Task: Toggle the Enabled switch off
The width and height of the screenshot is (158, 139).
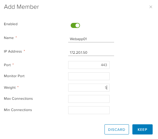Action: point(75,25)
